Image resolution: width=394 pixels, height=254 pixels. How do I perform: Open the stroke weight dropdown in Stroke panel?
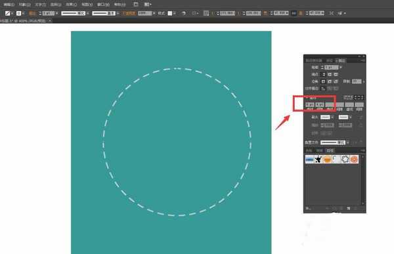[x=341, y=68]
